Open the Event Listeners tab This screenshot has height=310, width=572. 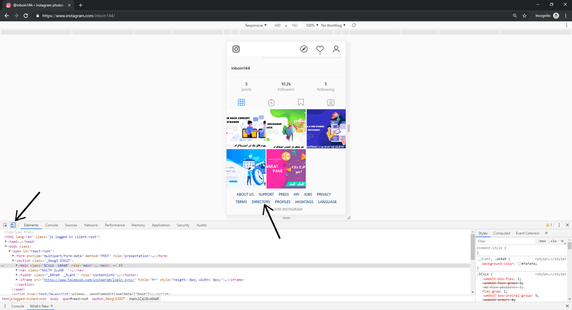click(x=527, y=233)
